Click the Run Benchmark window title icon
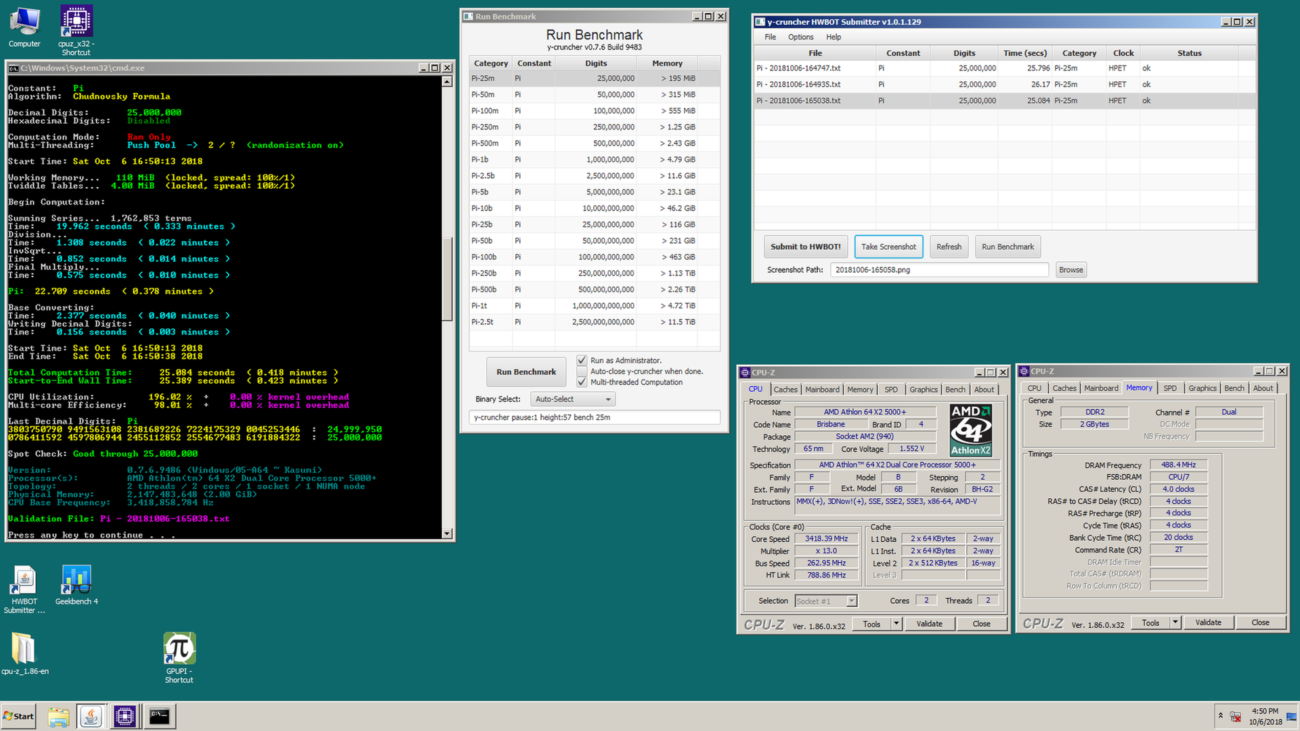The width and height of the screenshot is (1300, 731). coord(468,16)
